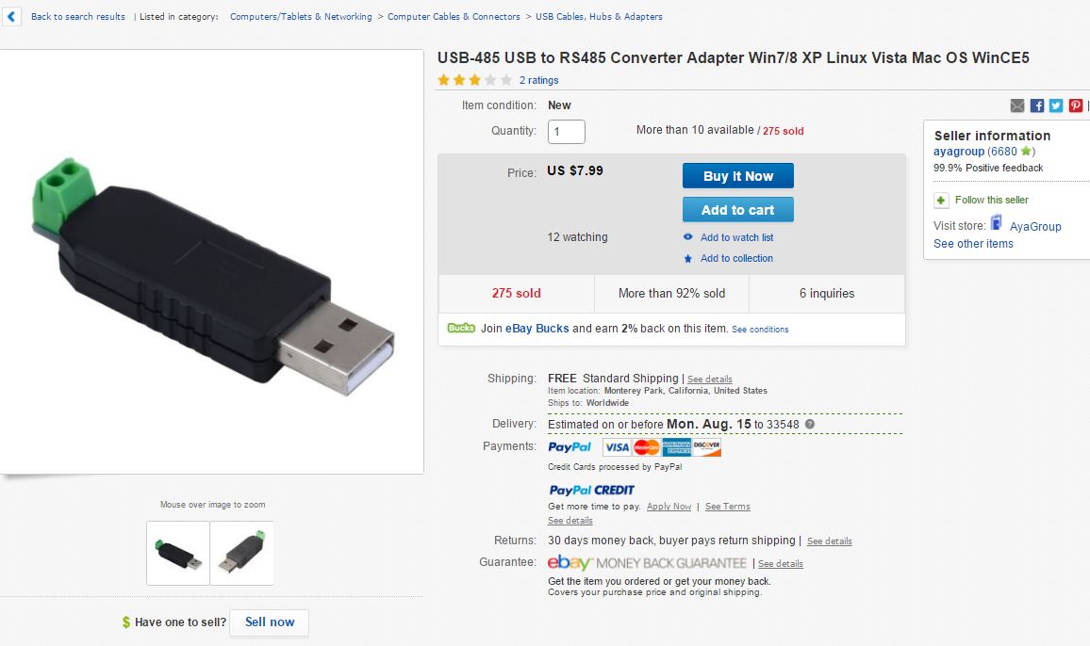The height and width of the screenshot is (646, 1090).
Task: Share on Twitter icon
Action: (x=1056, y=105)
